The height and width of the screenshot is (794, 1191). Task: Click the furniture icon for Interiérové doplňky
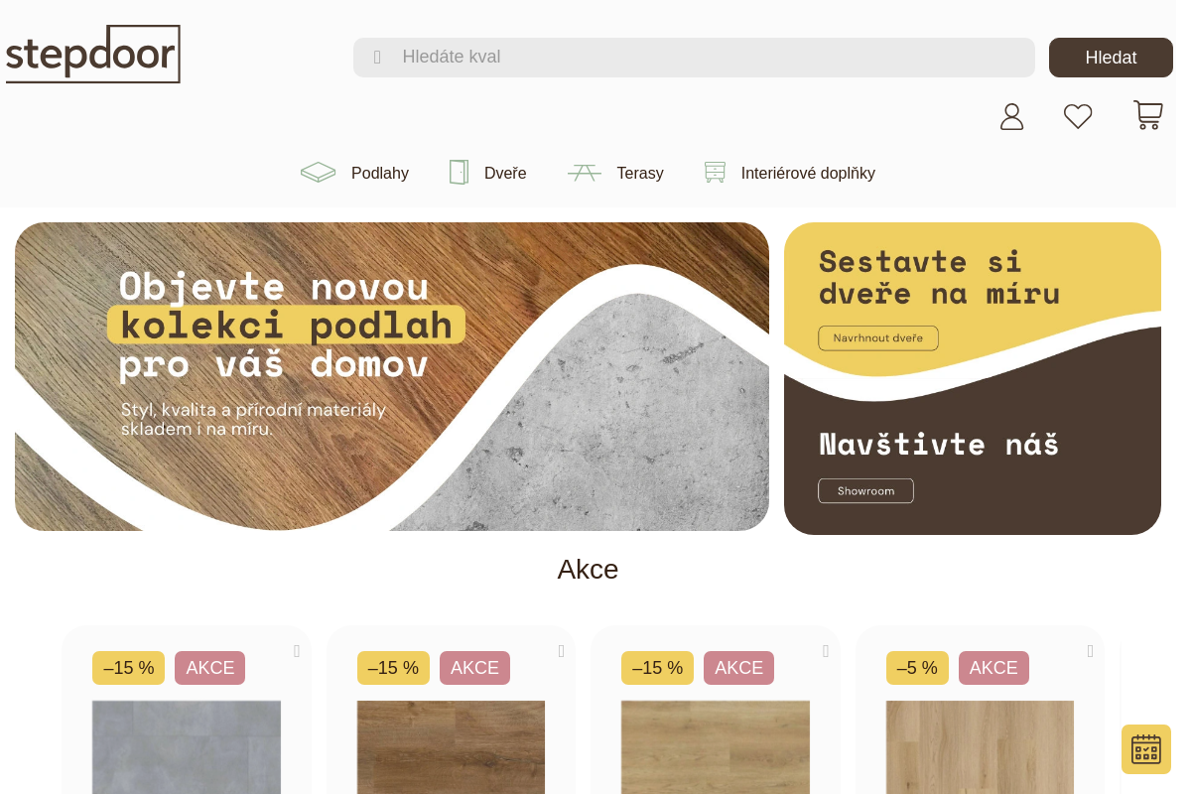pos(715,172)
